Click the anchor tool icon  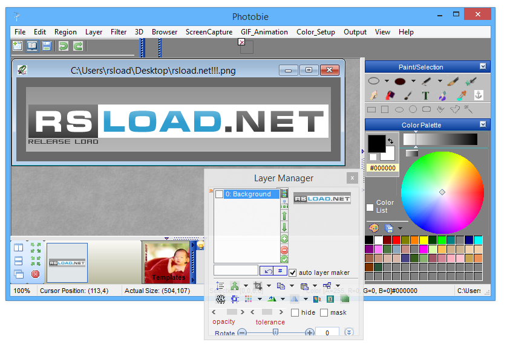(x=479, y=95)
